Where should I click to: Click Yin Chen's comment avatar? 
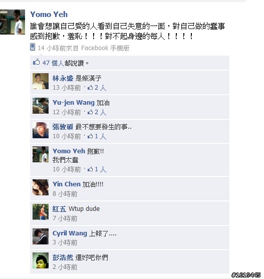pos(41,187)
